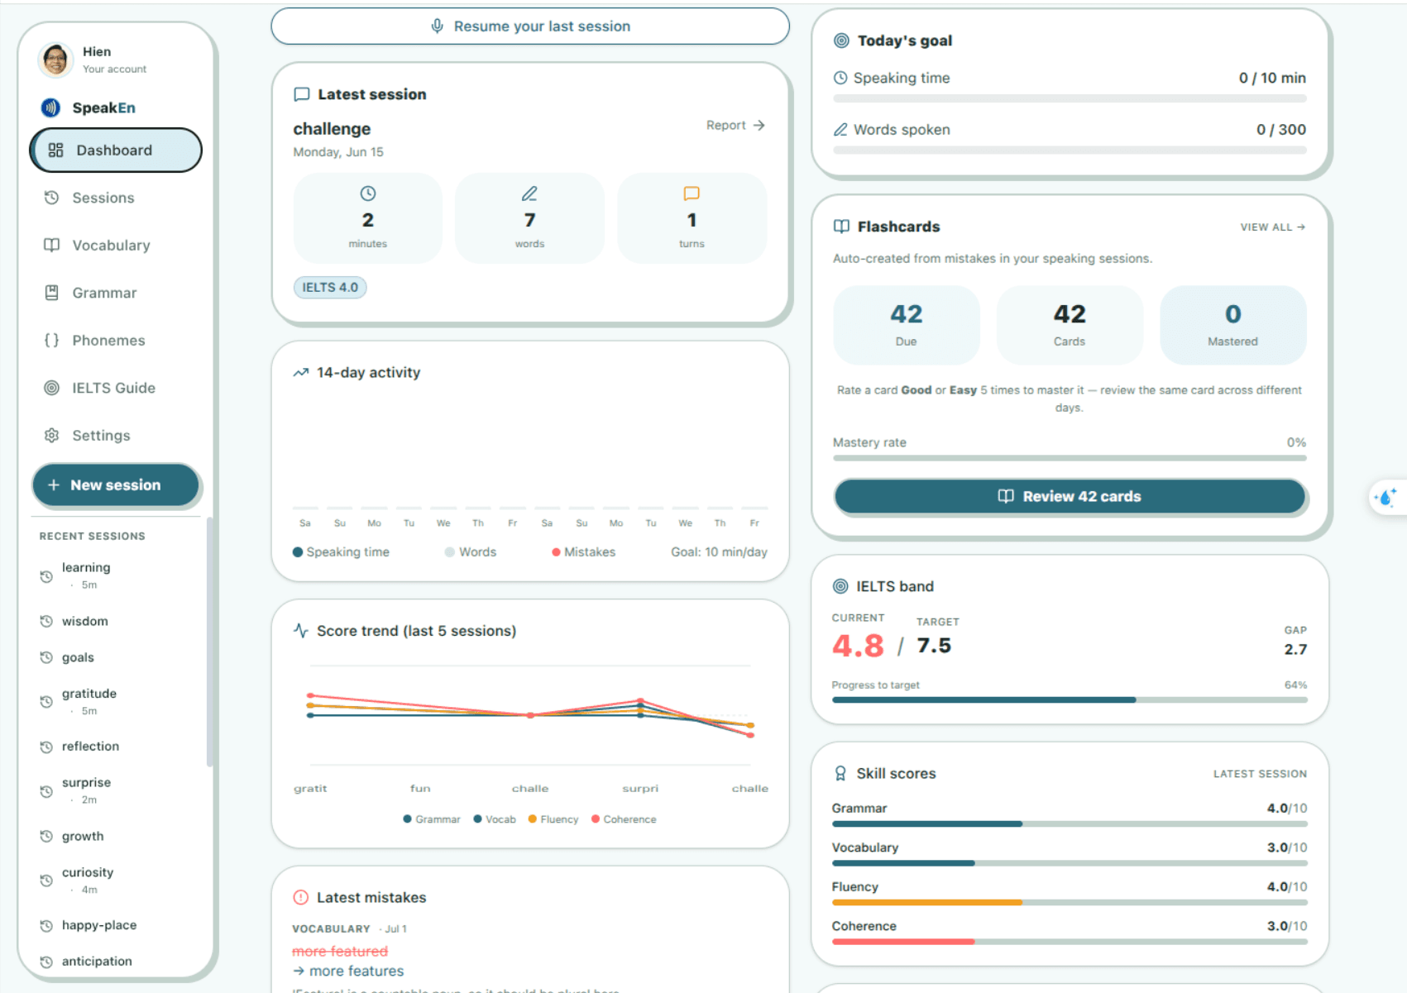Toggle Vocab legend in score trend
The height and width of the screenshot is (993, 1407).
(x=495, y=819)
